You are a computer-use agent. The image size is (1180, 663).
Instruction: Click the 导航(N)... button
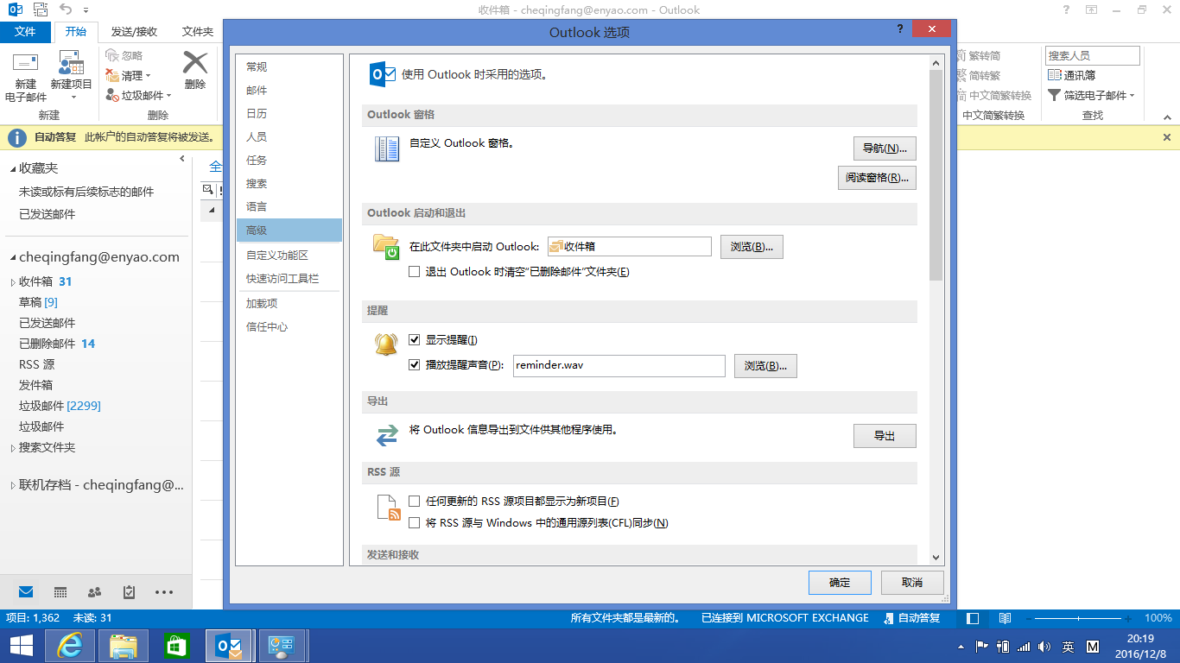[x=885, y=148]
